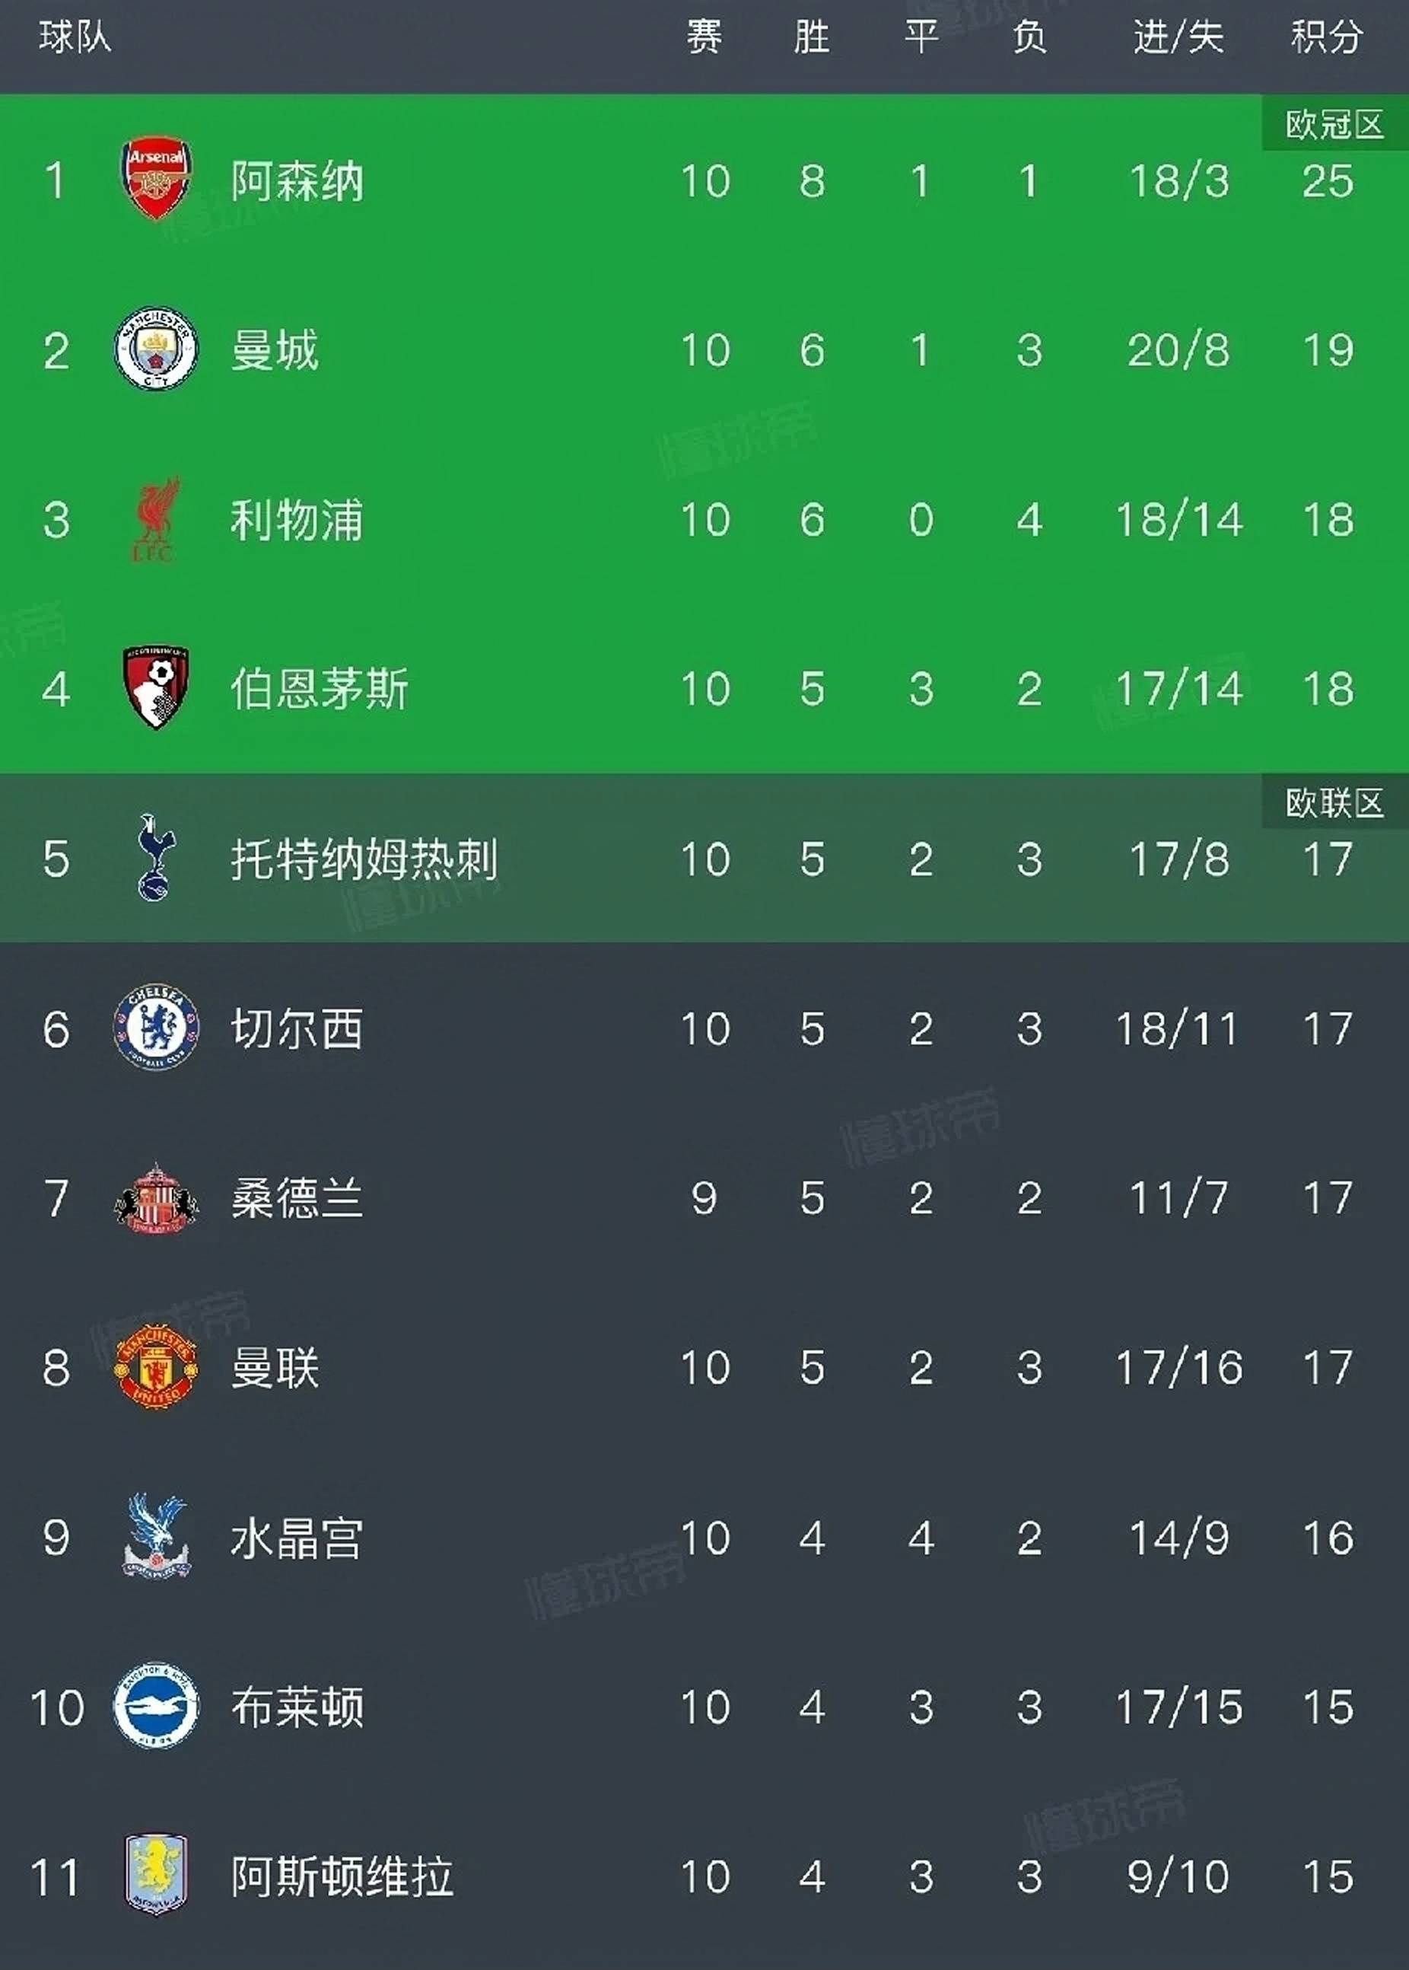Click the 积分 column header
The width and height of the screenshot is (1409, 1970).
pyautogui.click(x=1327, y=37)
